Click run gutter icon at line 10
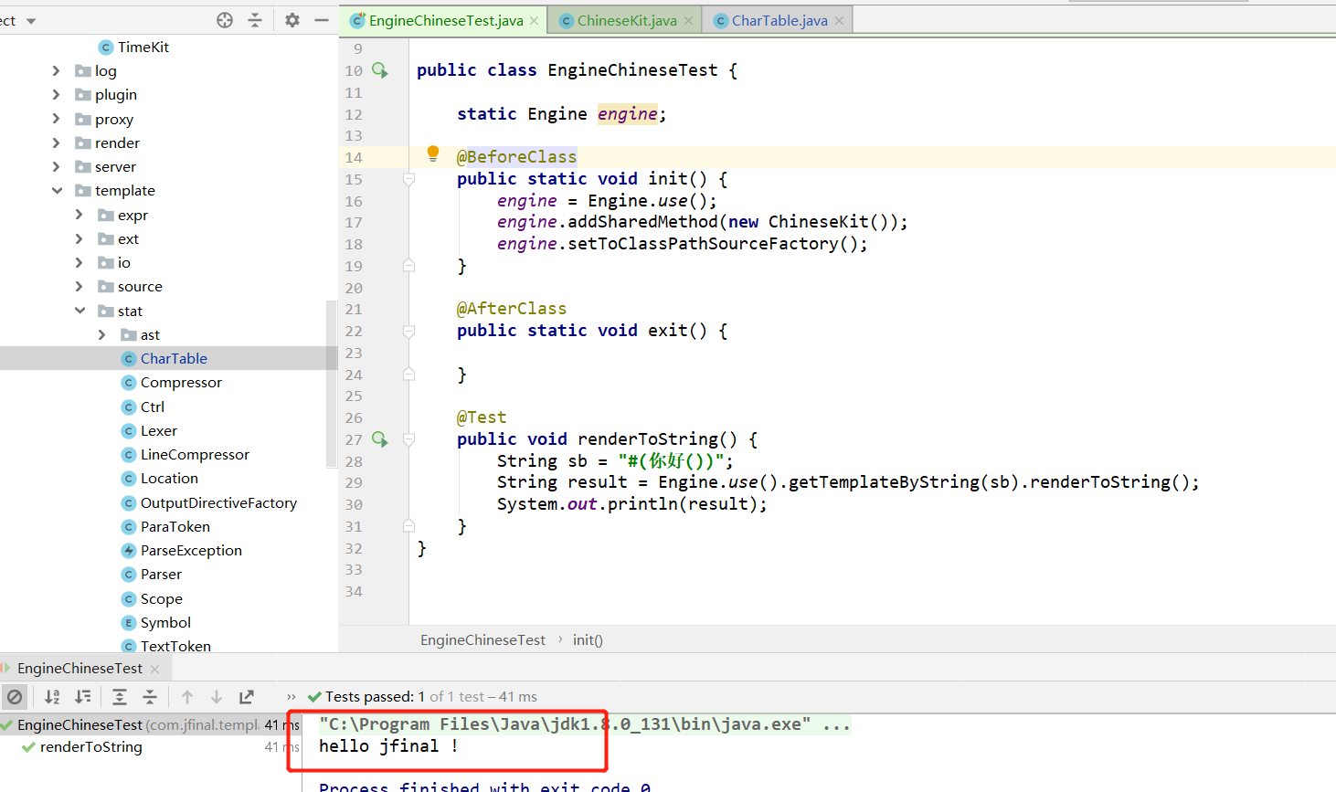1336x792 pixels. (380, 70)
